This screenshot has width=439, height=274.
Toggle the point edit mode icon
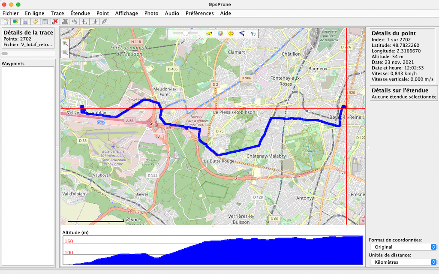pos(253,33)
